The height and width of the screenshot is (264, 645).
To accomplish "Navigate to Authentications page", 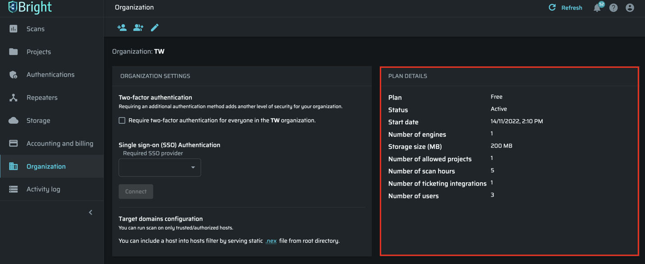I will (x=50, y=75).
